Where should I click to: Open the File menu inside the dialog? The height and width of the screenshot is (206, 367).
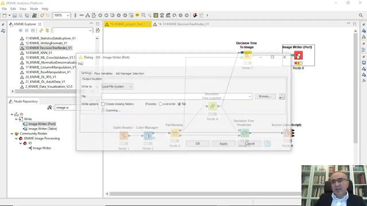(80, 64)
